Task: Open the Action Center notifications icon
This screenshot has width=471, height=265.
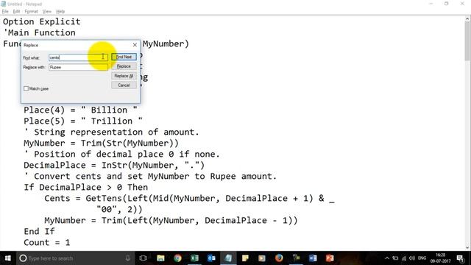Action: click(x=460, y=258)
